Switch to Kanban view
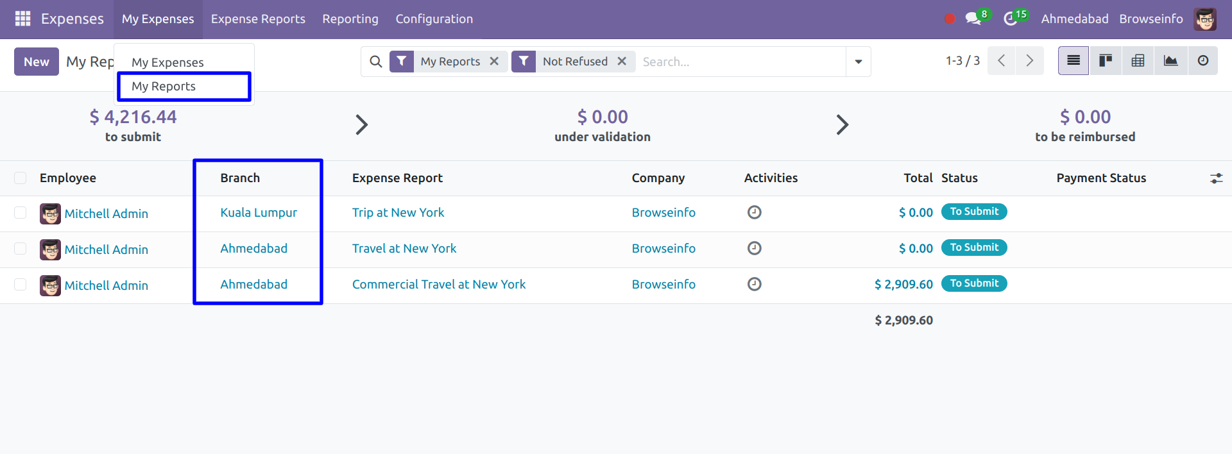 pyautogui.click(x=1106, y=61)
